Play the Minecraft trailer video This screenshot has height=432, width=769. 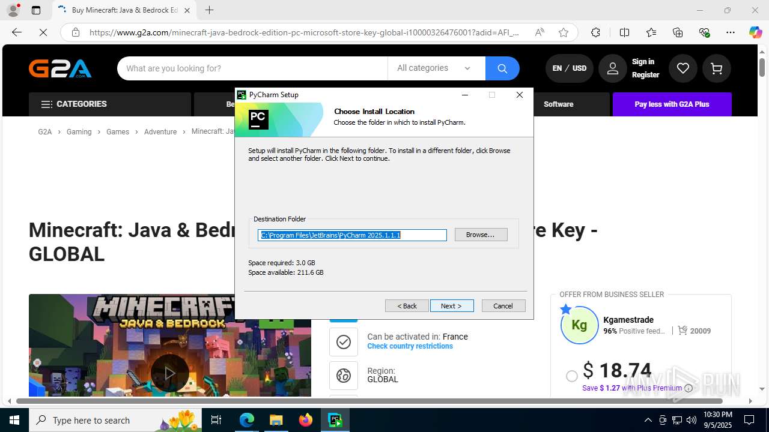pyautogui.click(x=169, y=373)
